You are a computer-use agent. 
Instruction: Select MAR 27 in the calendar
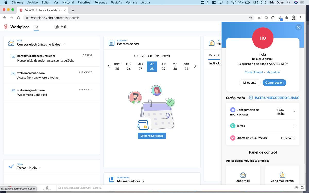[x=140, y=66]
